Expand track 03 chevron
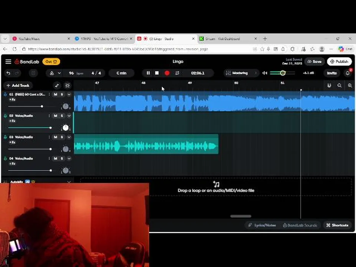 tap(69, 137)
